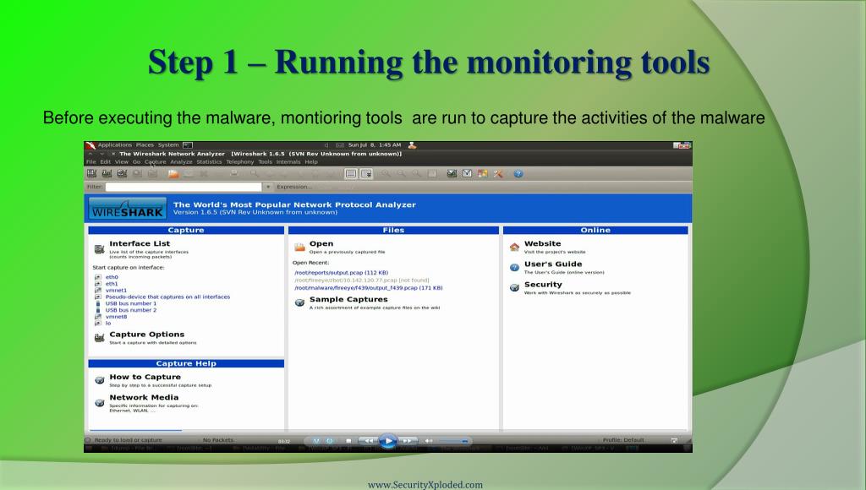Click the capture options toolbar icon
Viewport: 866px width, 490px height.
click(107, 173)
